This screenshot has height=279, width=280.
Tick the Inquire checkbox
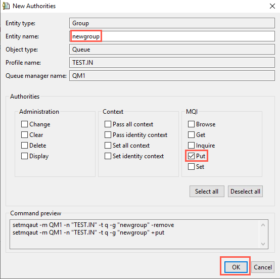coord(191,146)
